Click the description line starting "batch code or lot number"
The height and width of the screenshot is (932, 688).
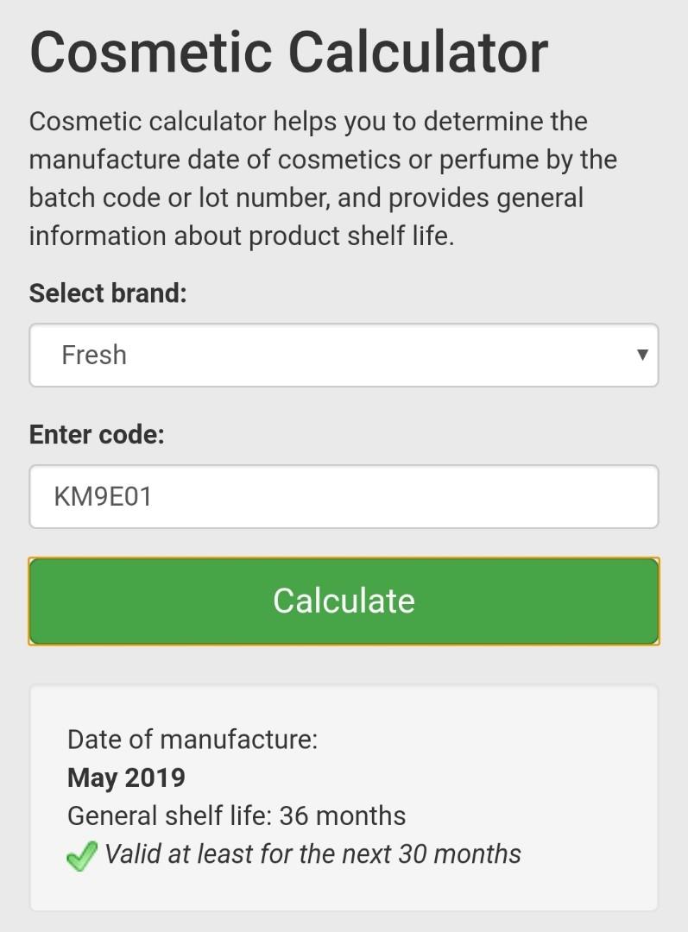pyautogui.click(x=306, y=198)
